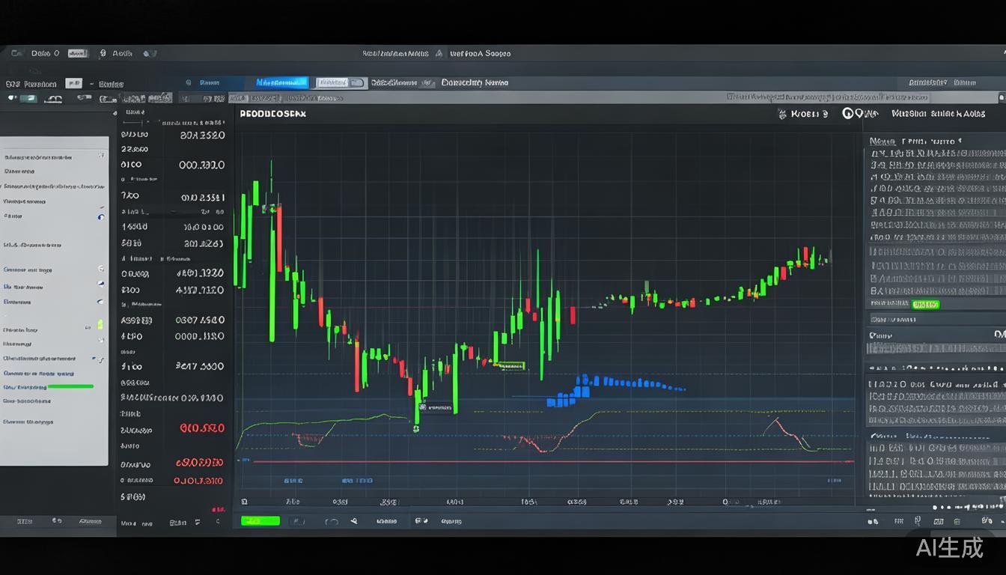Click the small green badge in the right panel
The width and height of the screenshot is (1006, 575).
coord(924,304)
